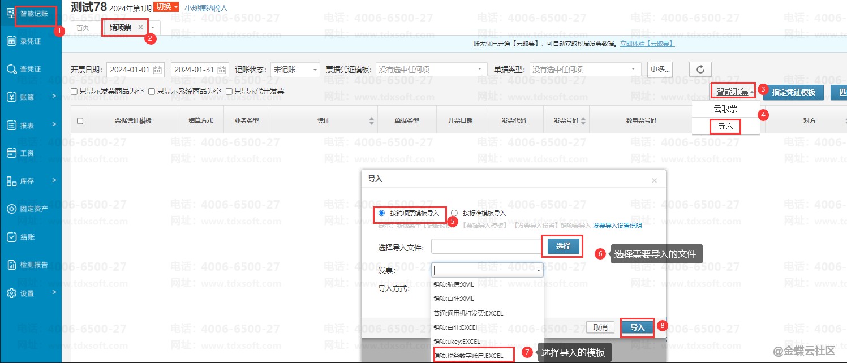Click the refresh icon button

(700, 70)
